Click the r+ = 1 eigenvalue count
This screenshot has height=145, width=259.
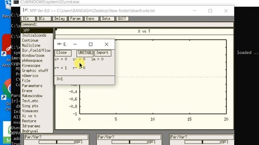point(61,68)
